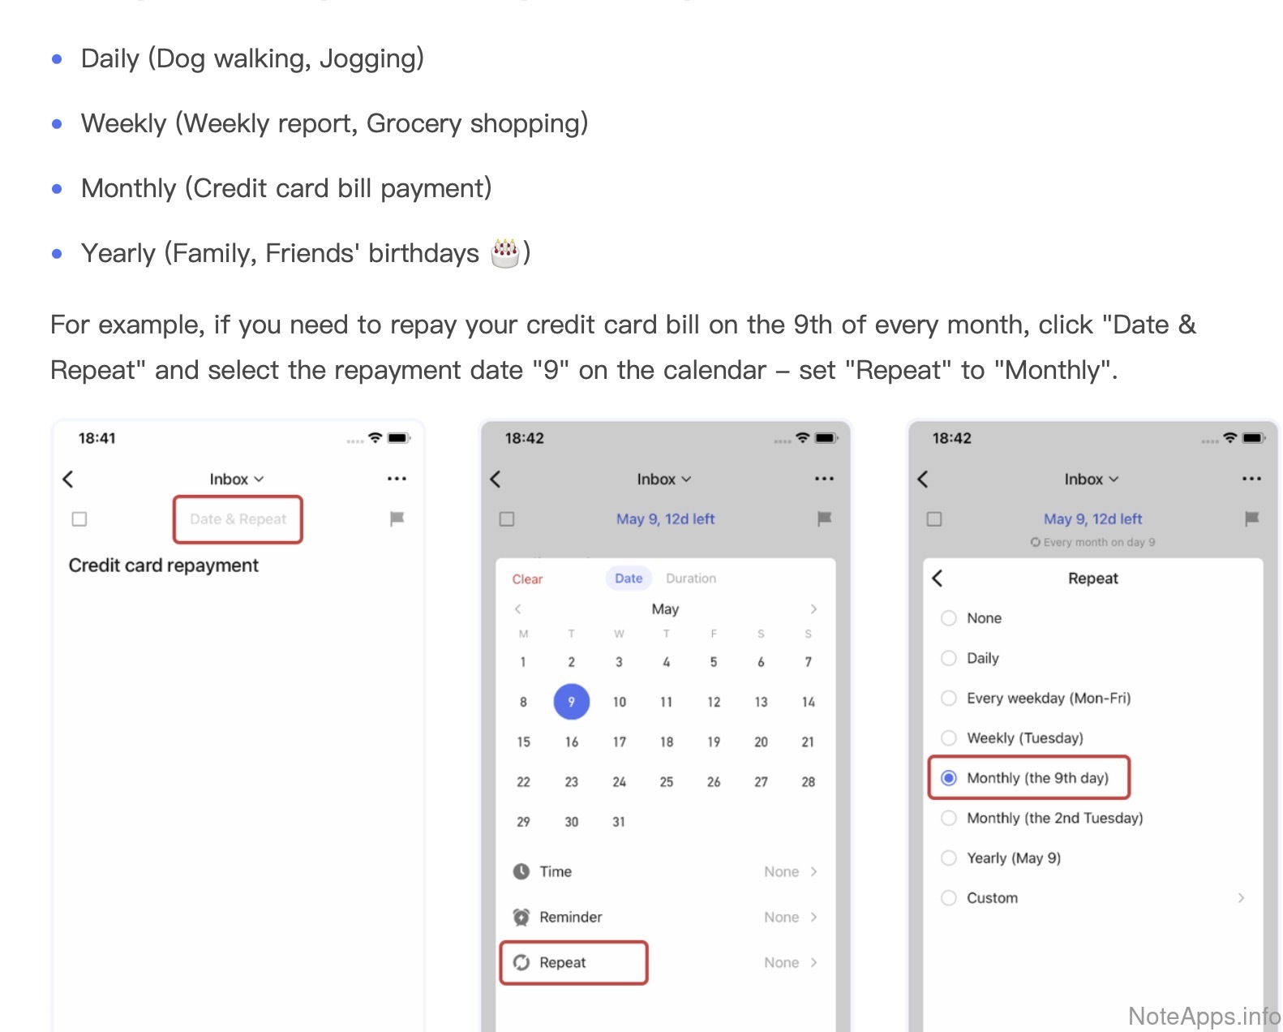Open the three-dot menu in first phone screen
Image resolution: width=1283 pixels, height=1032 pixels.
pyautogui.click(x=397, y=479)
